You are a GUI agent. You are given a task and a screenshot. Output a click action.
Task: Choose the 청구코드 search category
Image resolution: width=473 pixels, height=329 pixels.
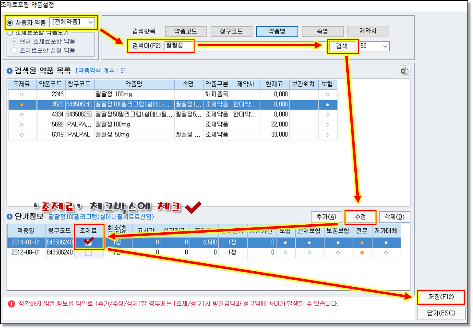tap(231, 31)
